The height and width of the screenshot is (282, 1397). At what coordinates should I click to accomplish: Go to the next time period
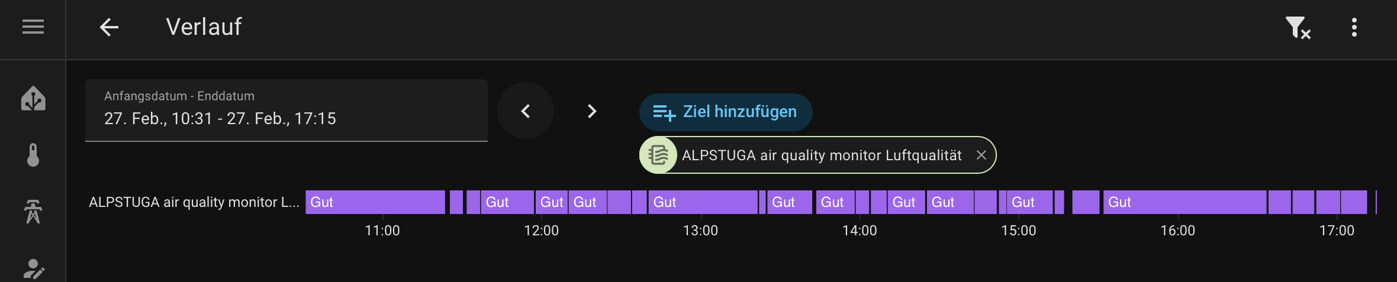point(591,111)
